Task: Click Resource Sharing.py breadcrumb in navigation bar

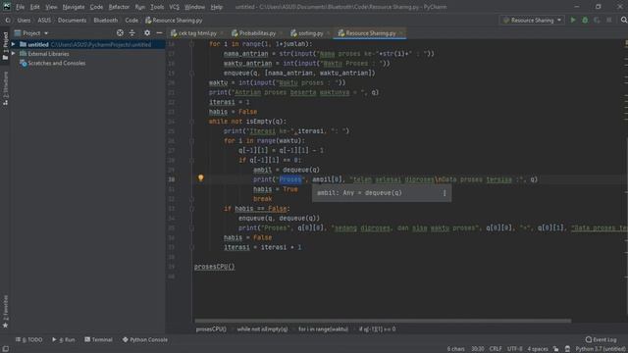Action: pos(174,20)
